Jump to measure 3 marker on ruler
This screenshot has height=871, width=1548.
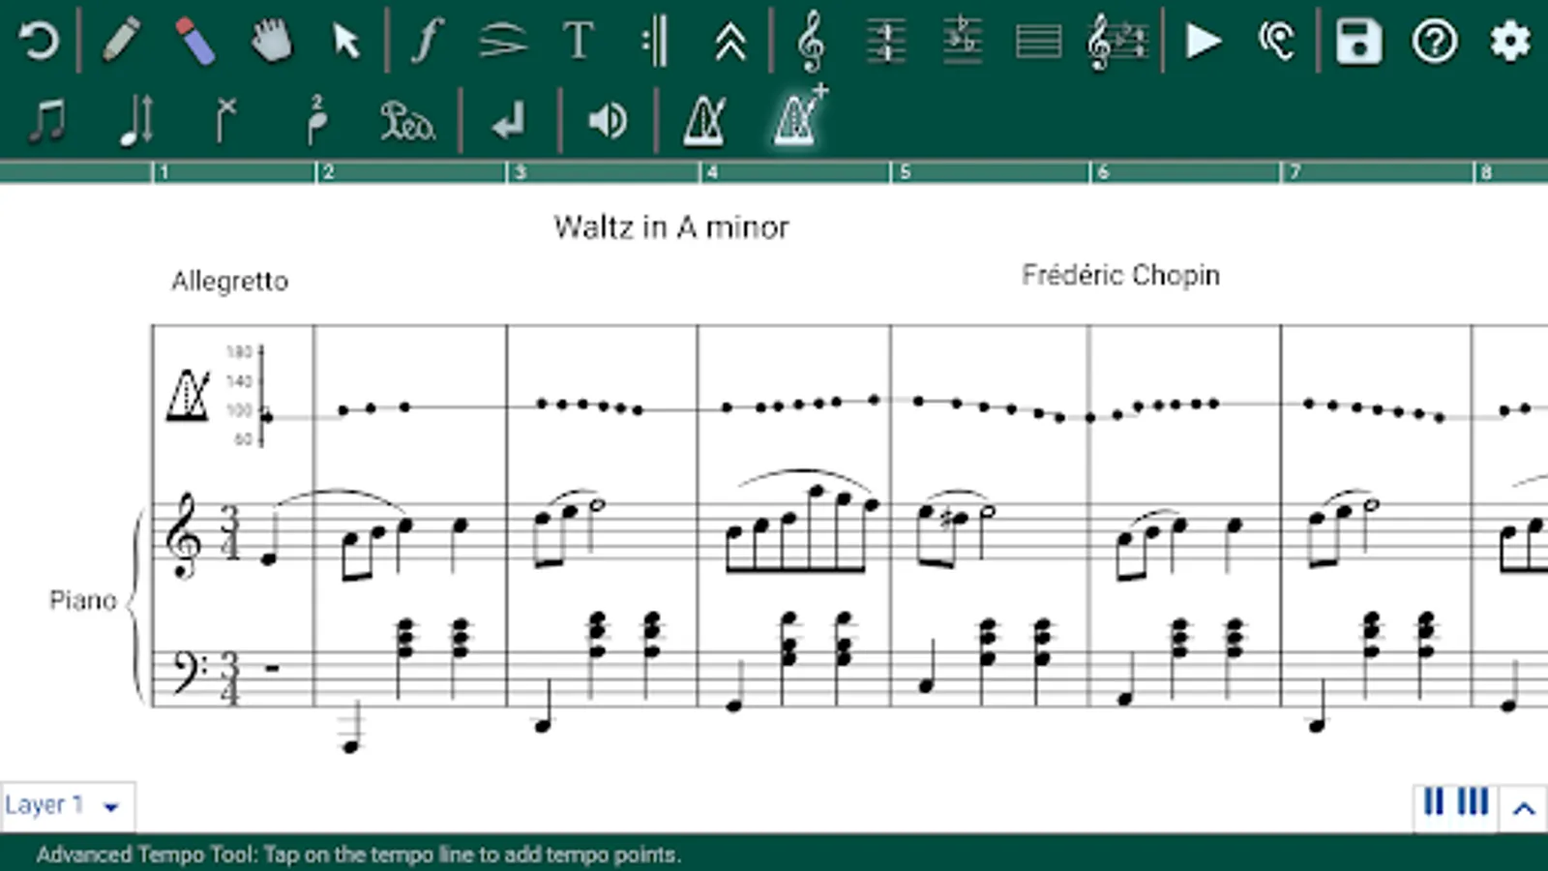520,172
